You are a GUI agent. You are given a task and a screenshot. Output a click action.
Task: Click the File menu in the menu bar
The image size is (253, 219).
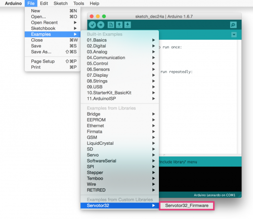[x=31, y=4]
